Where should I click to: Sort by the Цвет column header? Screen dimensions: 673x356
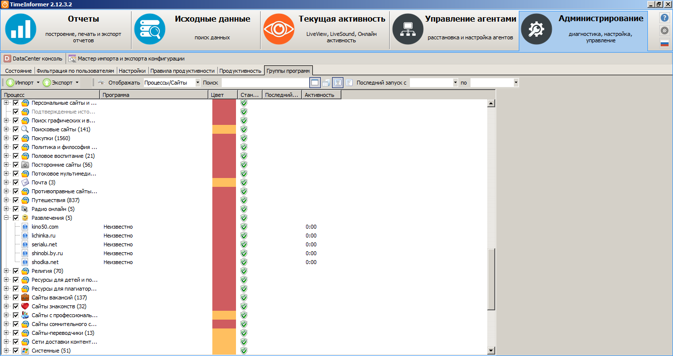(223, 95)
